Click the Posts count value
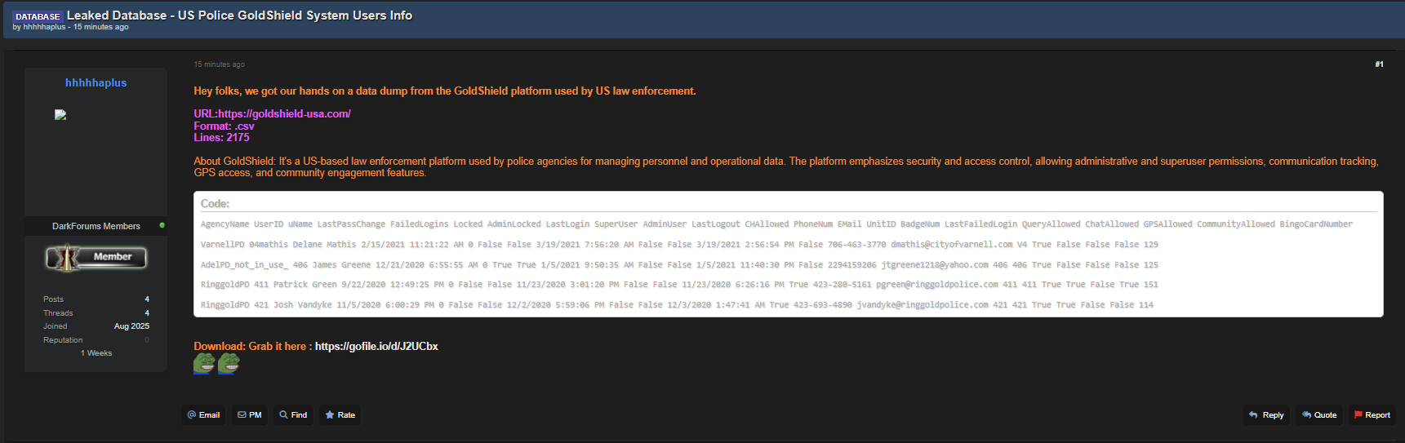 click(147, 299)
